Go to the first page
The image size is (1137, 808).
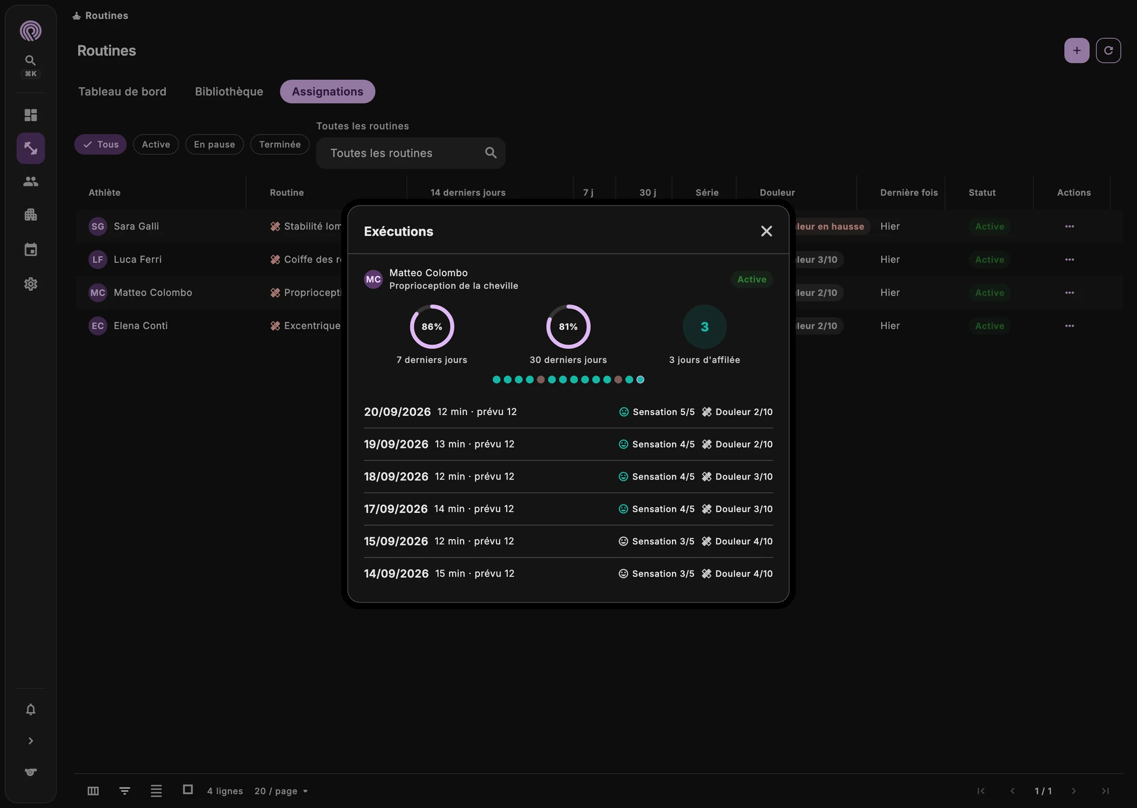(x=981, y=791)
